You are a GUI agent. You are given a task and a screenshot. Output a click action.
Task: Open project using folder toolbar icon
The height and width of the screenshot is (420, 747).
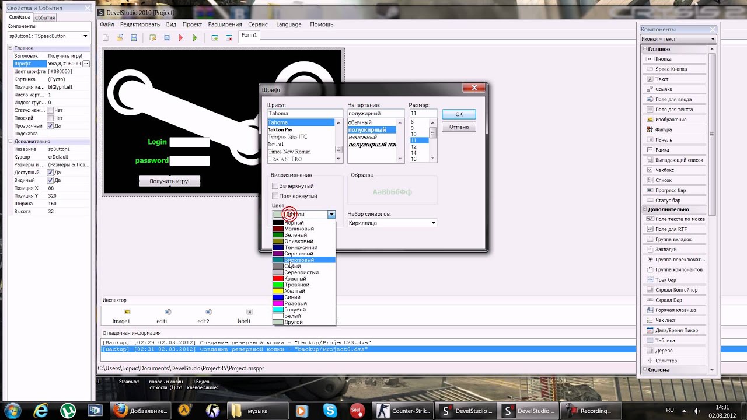[120, 38]
